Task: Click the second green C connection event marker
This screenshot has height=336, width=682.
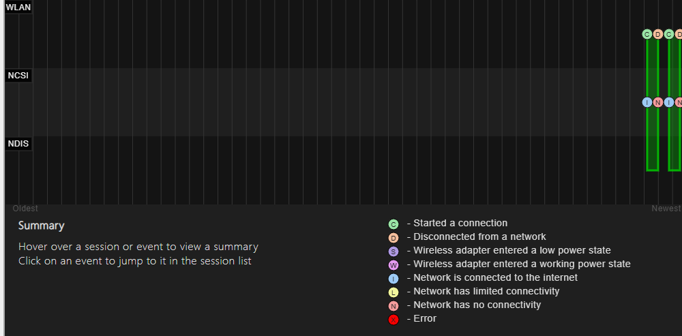Action: [x=669, y=34]
